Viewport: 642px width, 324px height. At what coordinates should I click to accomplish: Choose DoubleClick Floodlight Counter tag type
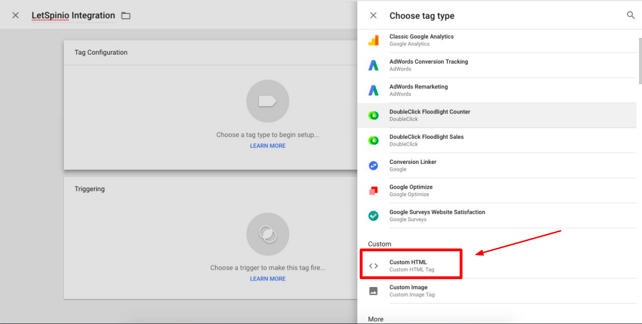pos(497,115)
